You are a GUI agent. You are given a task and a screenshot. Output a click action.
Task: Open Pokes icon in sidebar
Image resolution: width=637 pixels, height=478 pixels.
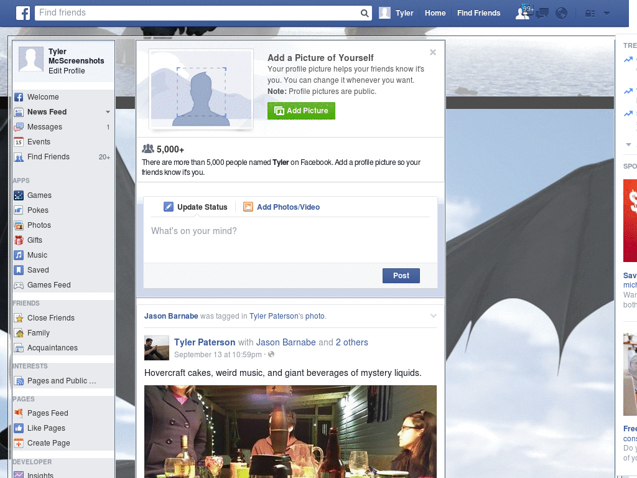coord(19,210)
